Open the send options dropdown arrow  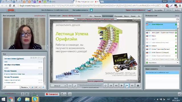(30, 87)
